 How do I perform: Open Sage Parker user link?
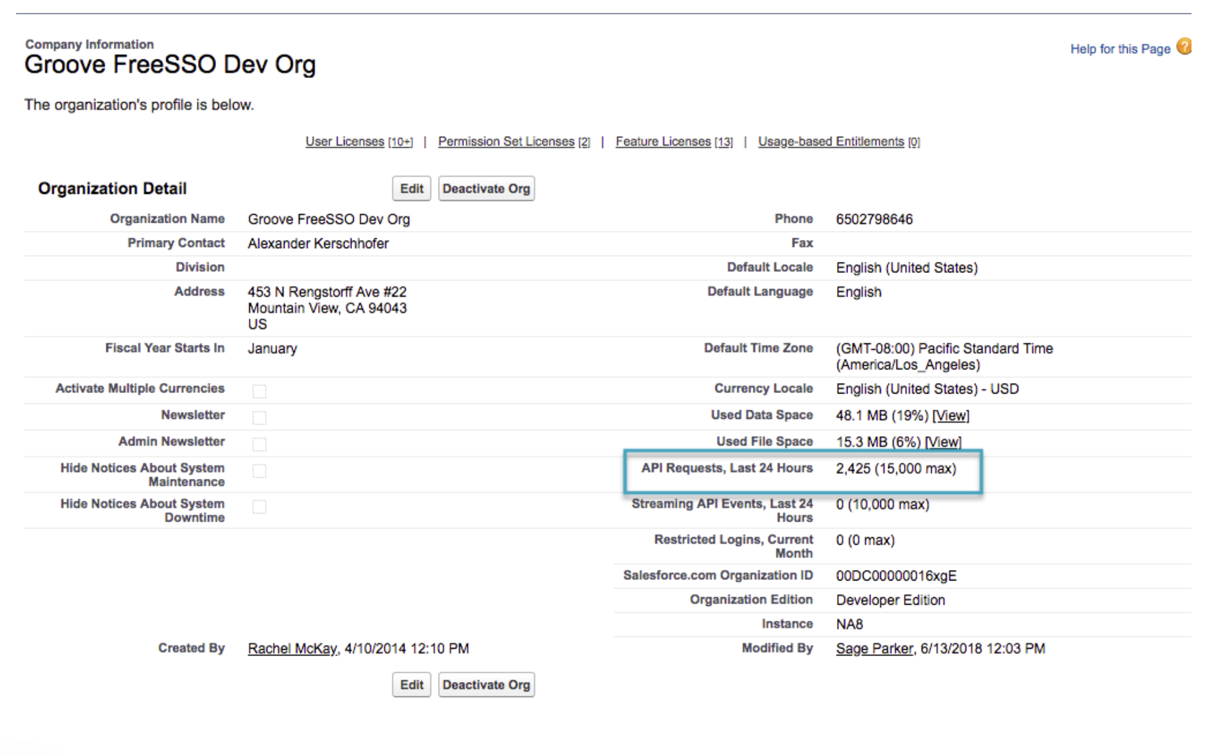click(x=874, y=649)
